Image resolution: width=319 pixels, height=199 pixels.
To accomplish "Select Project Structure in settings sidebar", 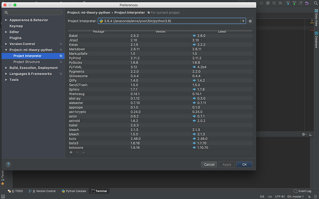I will click(27, 62).
